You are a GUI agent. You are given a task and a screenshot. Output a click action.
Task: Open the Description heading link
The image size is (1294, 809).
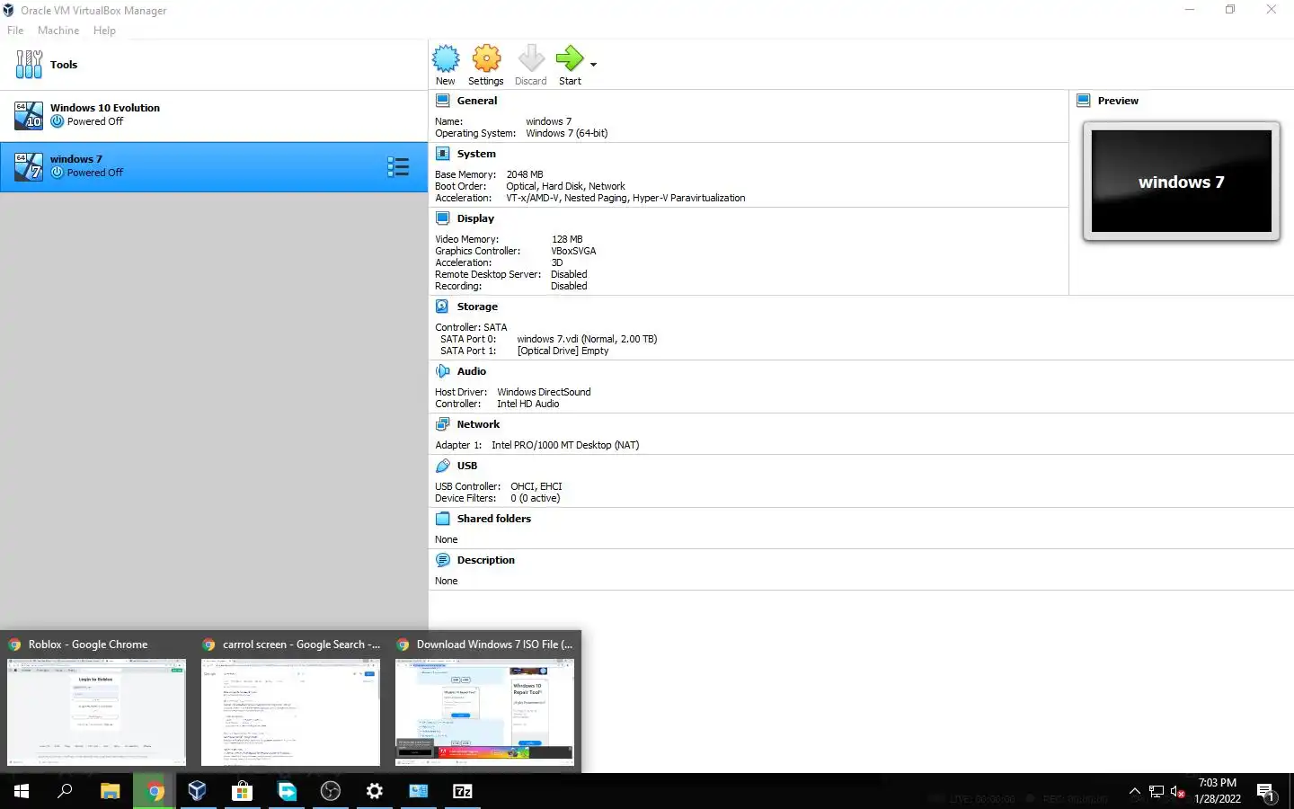(x=486, y=560)
